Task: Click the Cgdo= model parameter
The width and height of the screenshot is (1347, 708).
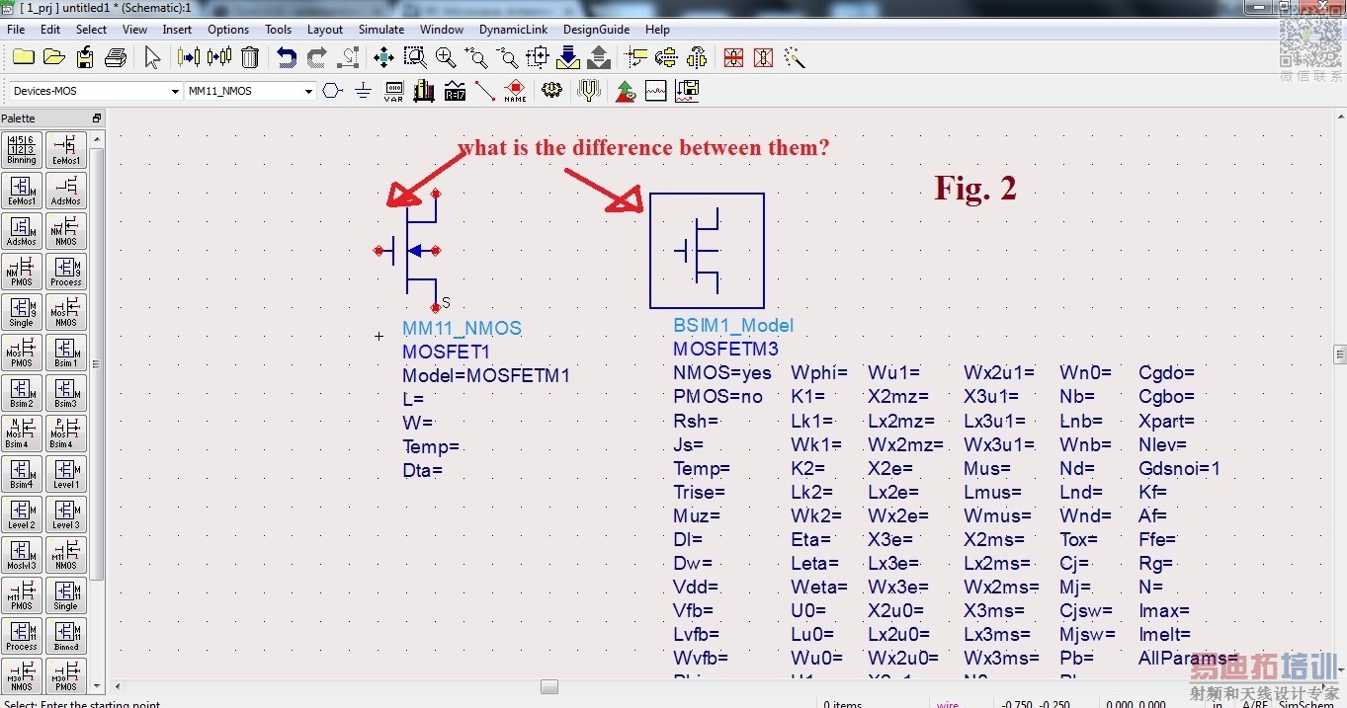Action: coord(1167,372)
